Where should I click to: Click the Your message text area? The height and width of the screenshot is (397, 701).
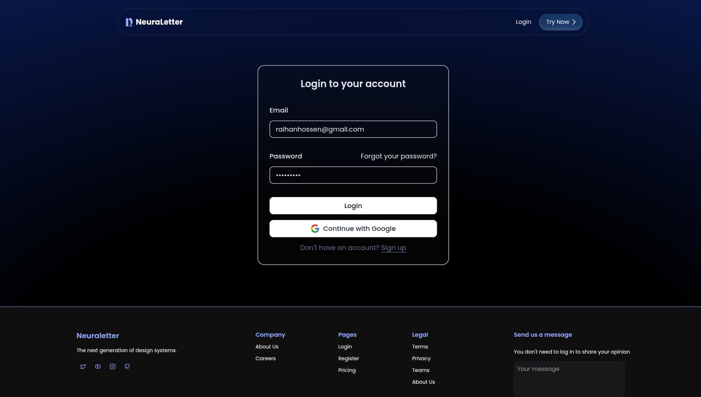pyautogui.click(x=569, y=379)
